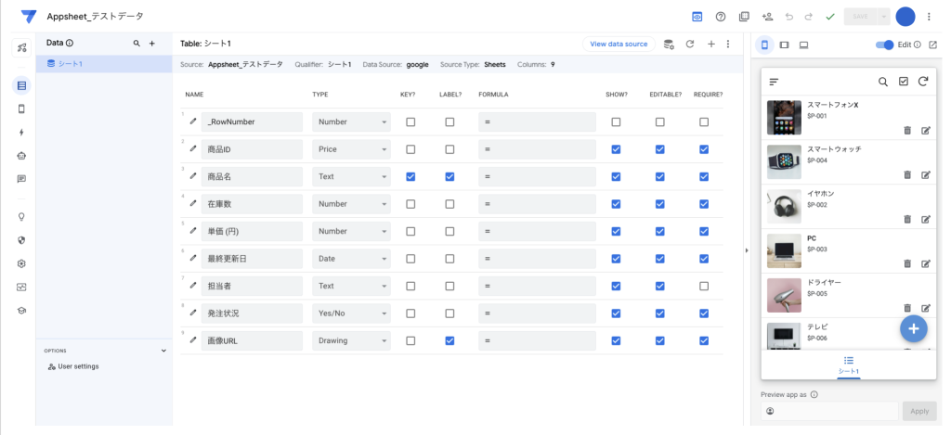
Task: Uncheck LABEL checkbox for 画像URL
Action: pyautogui.click(x=449, y=340)
